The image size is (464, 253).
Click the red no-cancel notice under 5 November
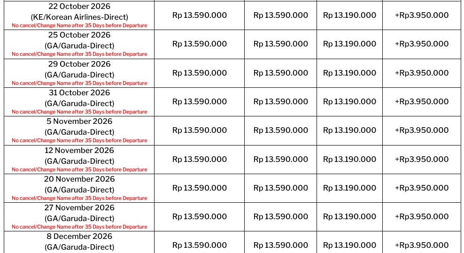tap(79, 140)
